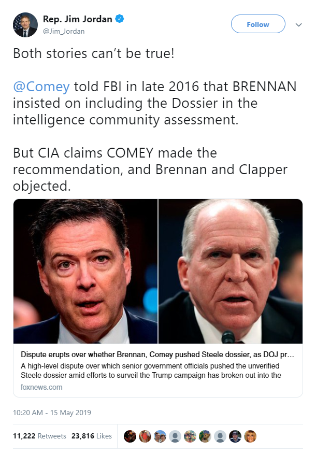
Task: Click the first liker avatar in the row
Action: 130,436
